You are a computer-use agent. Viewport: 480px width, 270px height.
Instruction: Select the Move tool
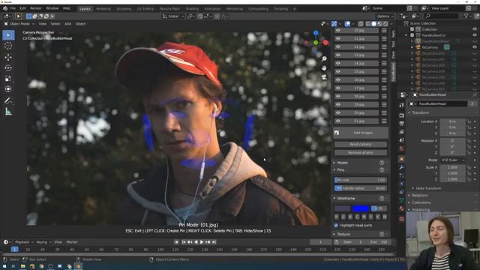click(x=8, y=57)
